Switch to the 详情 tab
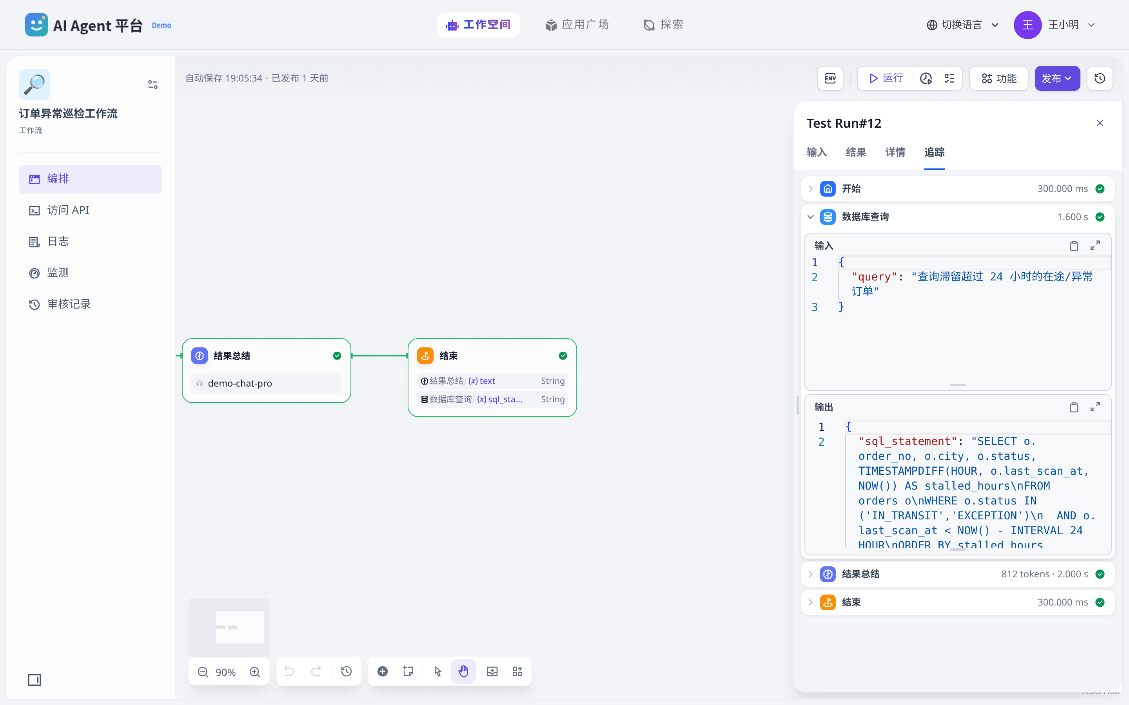 coord(895,152)
